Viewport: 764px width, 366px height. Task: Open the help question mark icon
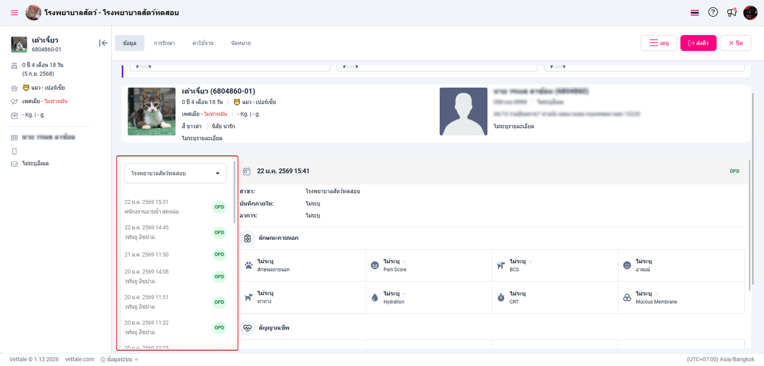point(713,13)
